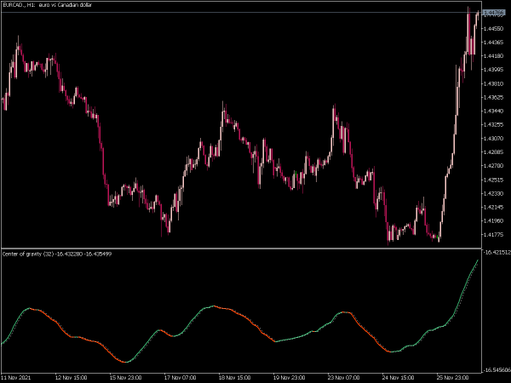This screenshot has width=511, height=383.
Task: Click the 1.42885 price axis label
Action: tap(493, 152)
